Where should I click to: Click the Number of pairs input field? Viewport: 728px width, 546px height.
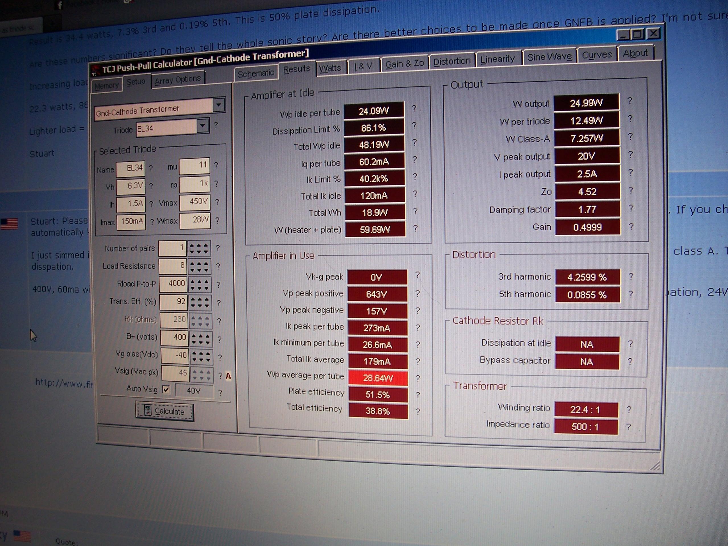172,248
